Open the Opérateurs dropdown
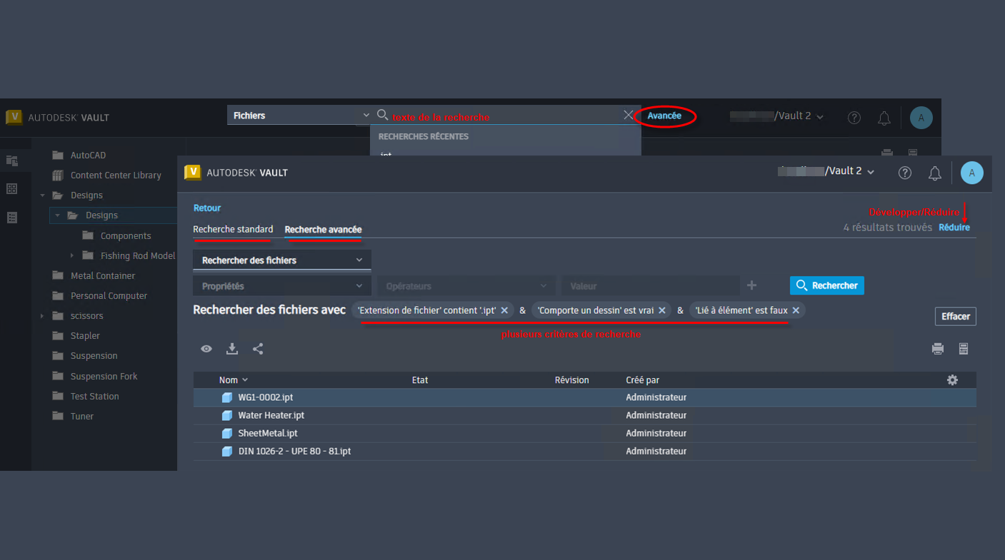 tap(466, 286)
